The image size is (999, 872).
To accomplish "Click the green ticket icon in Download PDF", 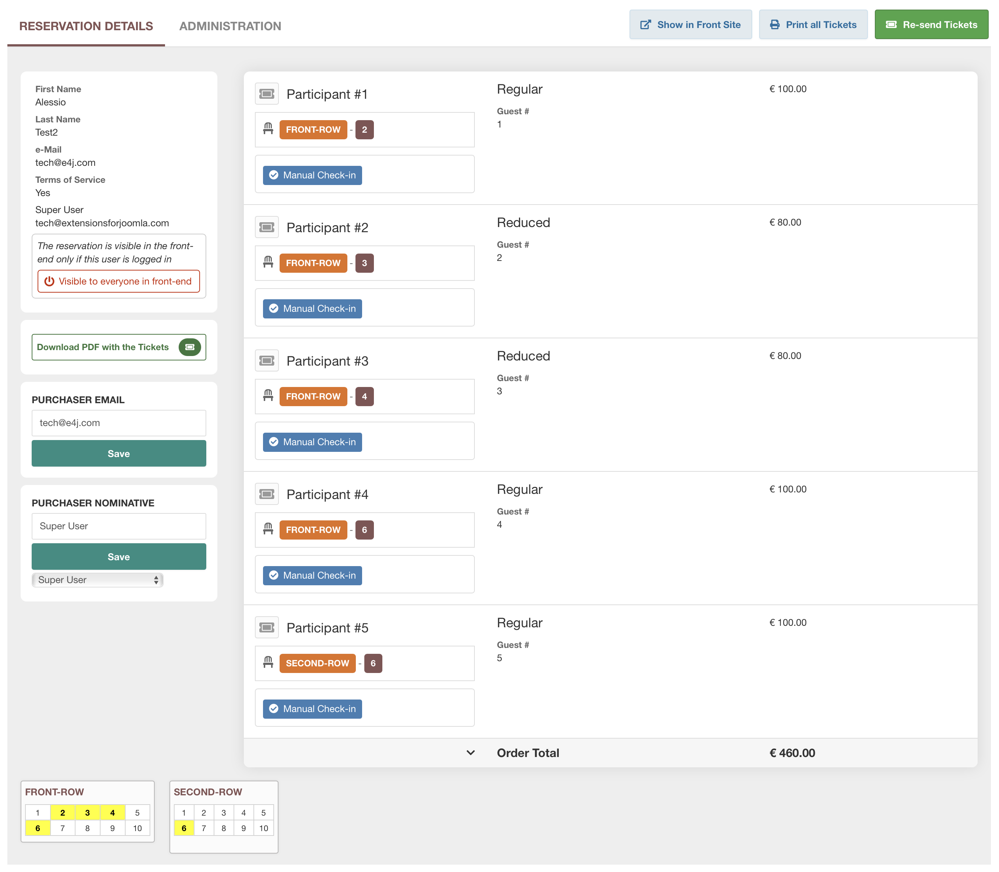I will pos(190,347).
